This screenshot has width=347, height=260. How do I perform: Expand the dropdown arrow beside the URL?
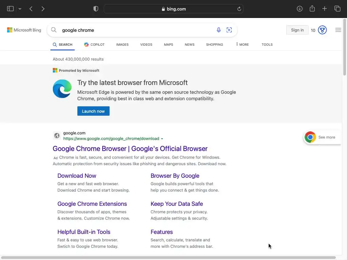point(162,139)
